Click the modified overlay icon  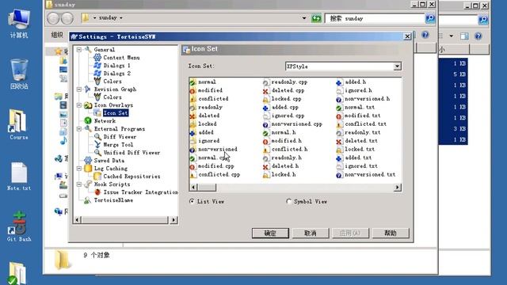click(193, 90)
